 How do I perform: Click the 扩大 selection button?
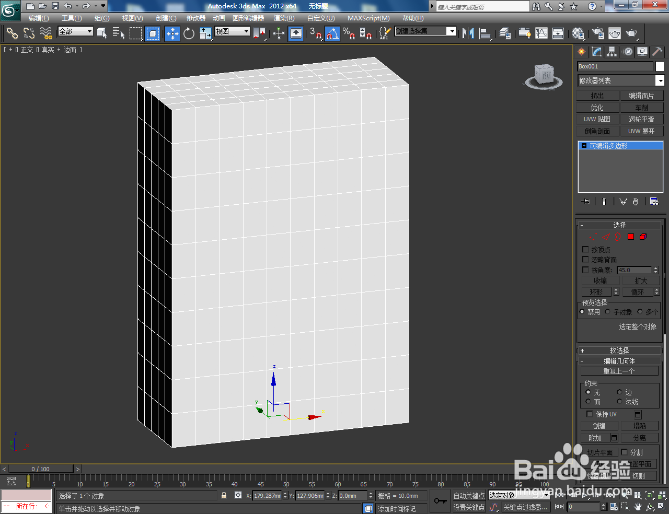click(x=641, y=281)
